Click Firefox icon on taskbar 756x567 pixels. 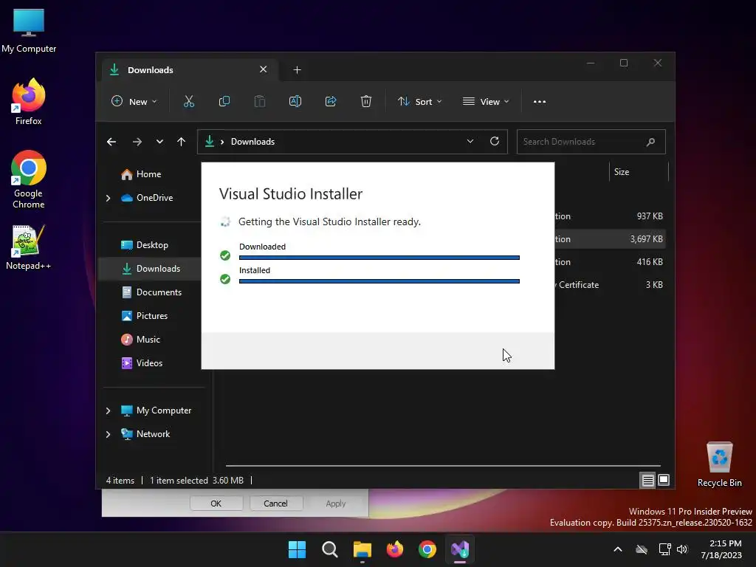(x=395, y=549)
